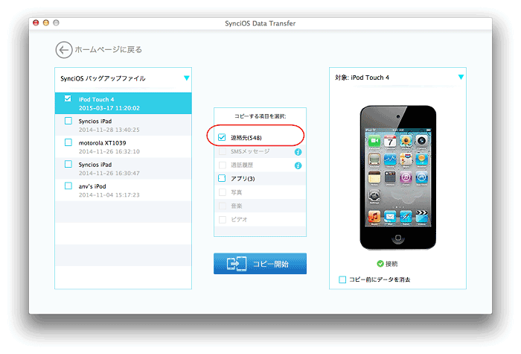Screen dimensions: 521x354
Task: Click the transfer icon on the copy button
Action: (x=237, y=264)
